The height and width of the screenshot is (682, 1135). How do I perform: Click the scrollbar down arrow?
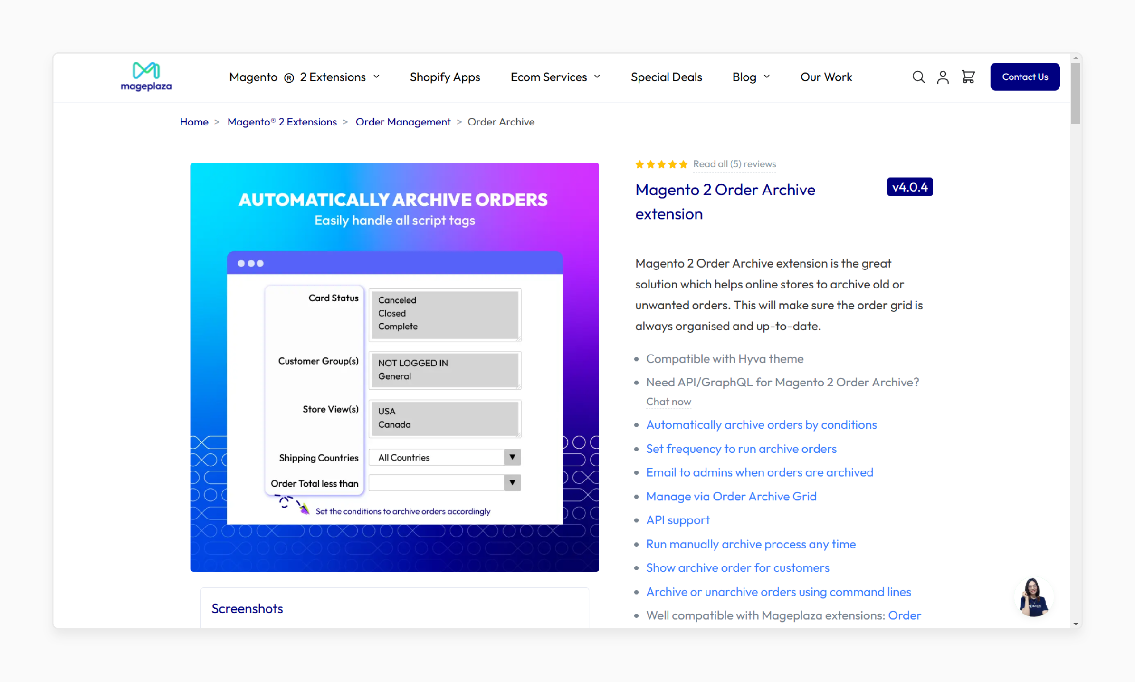click(x=1076, y=624)
